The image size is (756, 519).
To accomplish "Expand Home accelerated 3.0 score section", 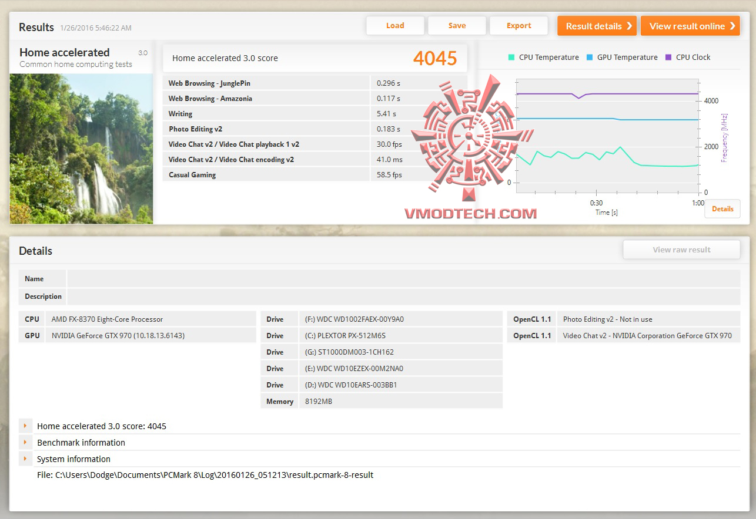I will (25, 426).
